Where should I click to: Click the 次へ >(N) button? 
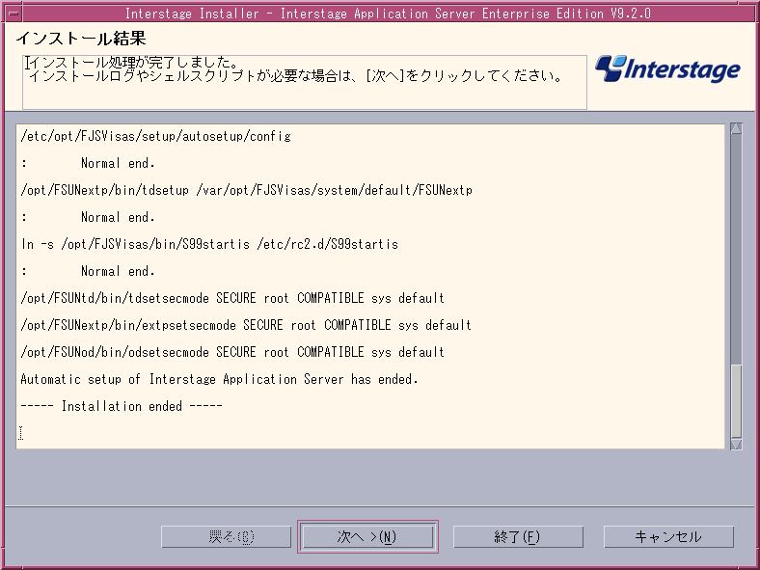tap(366, 536)
